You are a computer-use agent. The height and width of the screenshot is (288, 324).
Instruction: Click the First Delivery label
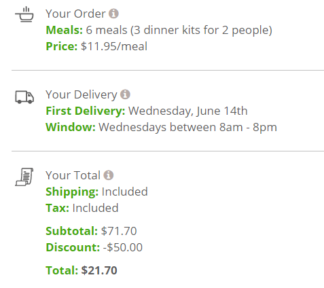(x=86, y=111)
